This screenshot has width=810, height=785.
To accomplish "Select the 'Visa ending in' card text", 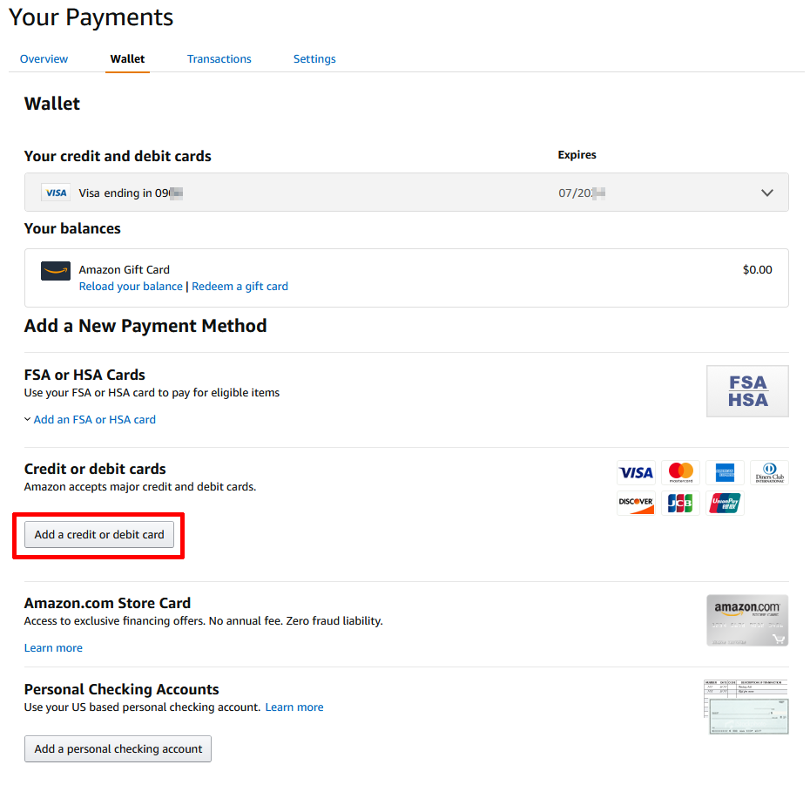I will pos(130,193).
